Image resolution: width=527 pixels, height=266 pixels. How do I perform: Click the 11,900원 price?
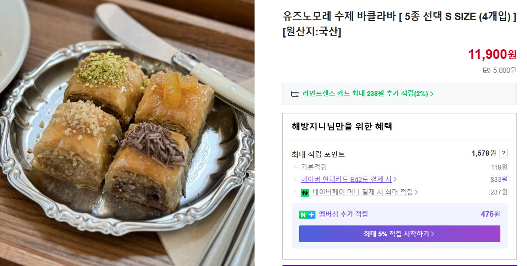492,55
